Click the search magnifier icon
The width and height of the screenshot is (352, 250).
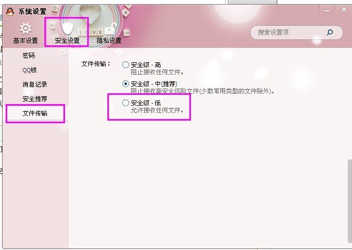point(330,32)
